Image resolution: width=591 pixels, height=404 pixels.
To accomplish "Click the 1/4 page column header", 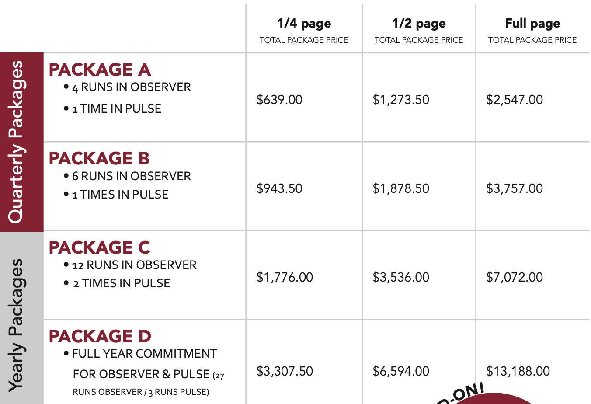I will click(304, 23).
